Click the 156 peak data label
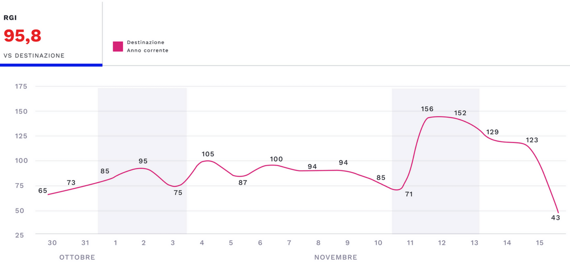The image size is (570, 274). [x=427, y=109]
